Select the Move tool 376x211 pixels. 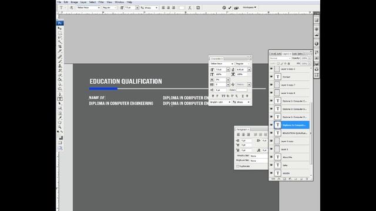[x=60, y=28]
